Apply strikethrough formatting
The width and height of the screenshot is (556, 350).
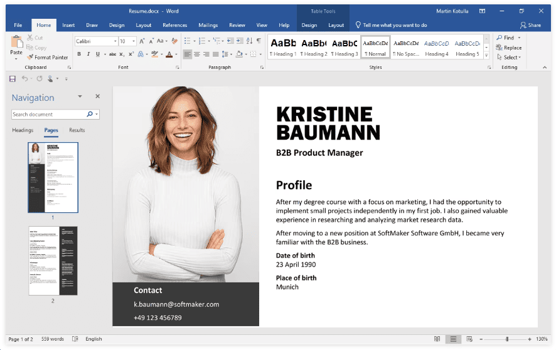[112, 54]
